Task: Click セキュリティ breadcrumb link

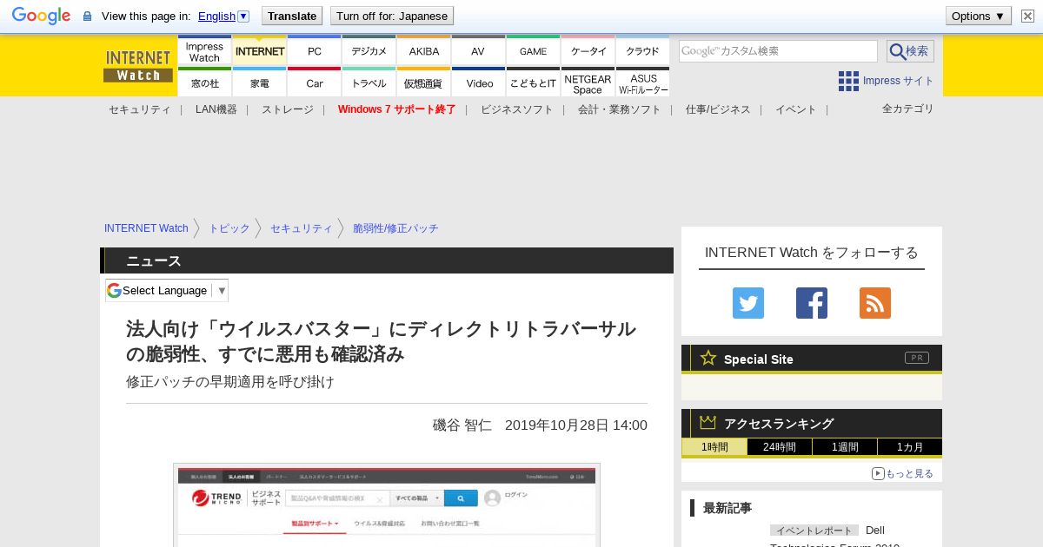Action: tap(302, 228)
